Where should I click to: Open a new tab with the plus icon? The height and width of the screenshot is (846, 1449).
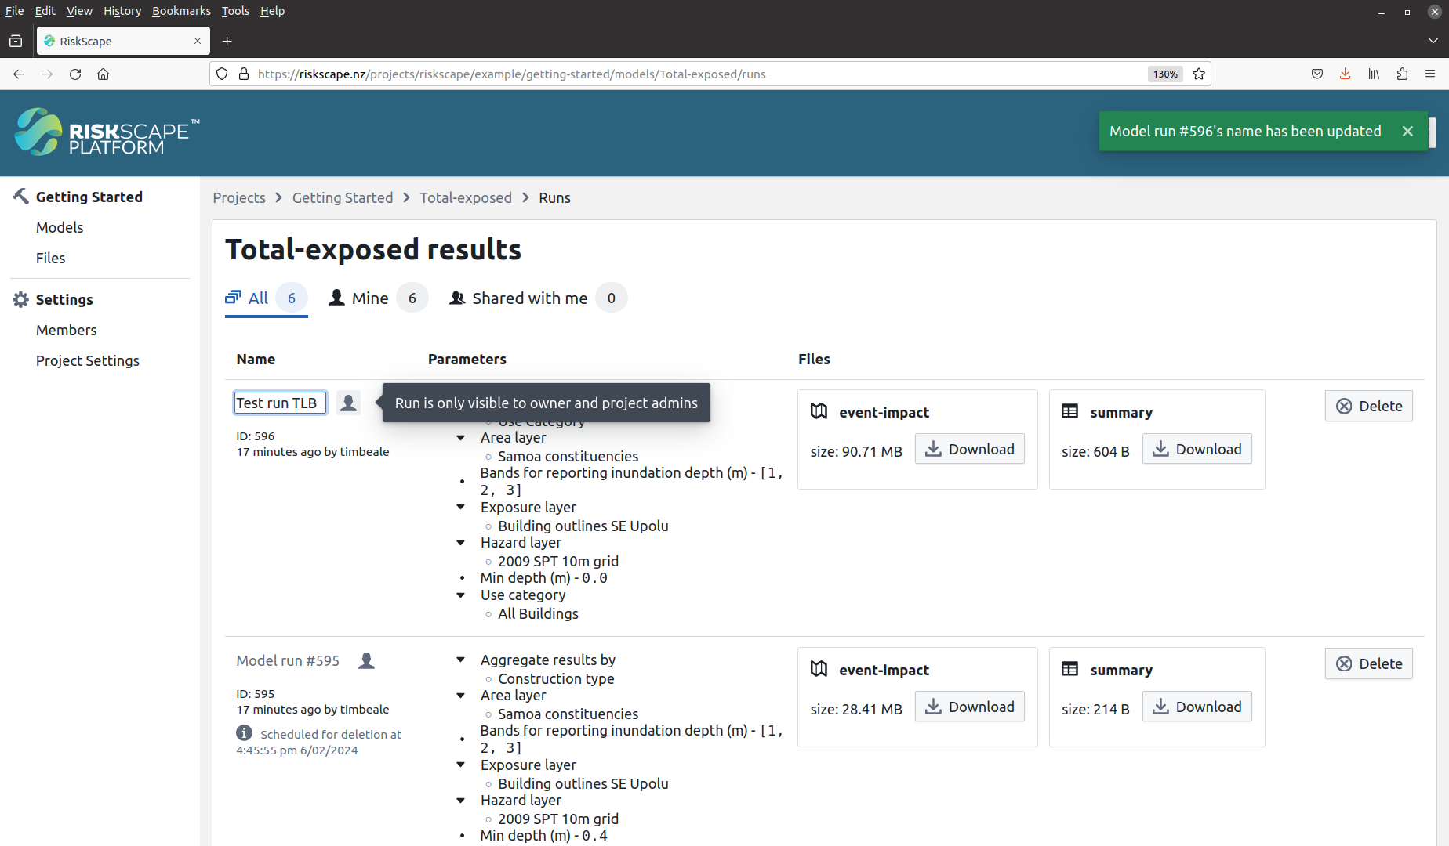[227, 41]
